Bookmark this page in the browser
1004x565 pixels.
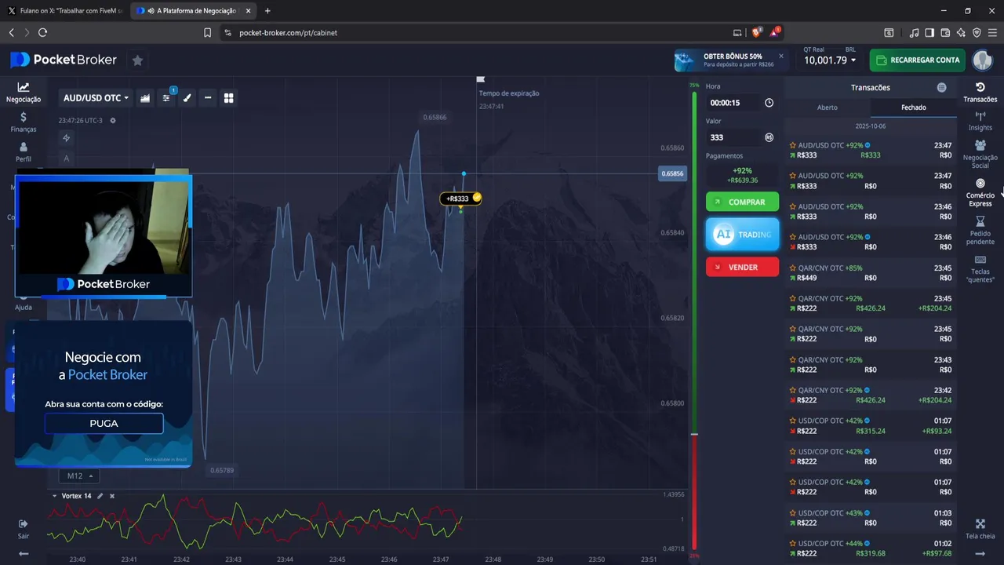click(207, 33)
